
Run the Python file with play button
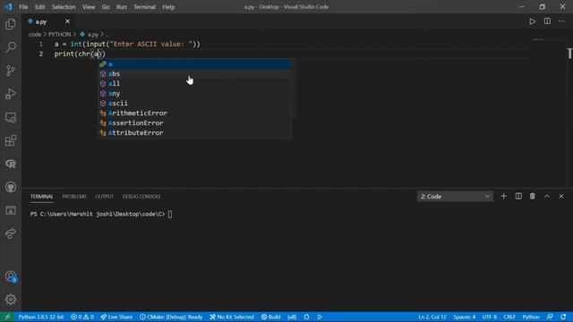pyautogui.click(x=533, y=21)
